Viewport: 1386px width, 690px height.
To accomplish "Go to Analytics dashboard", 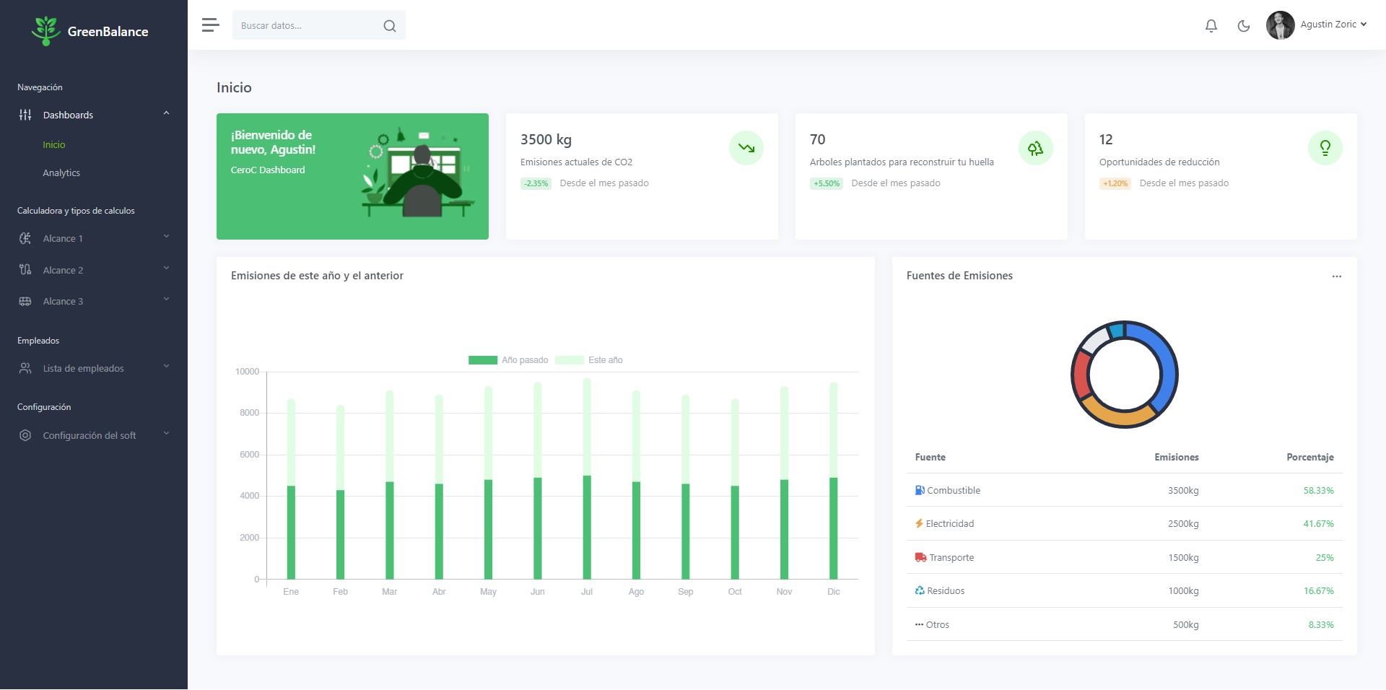I will pyautogui.click(x=61, y=173).
